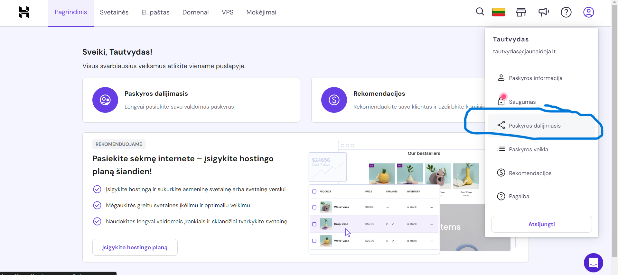Click the help question mark icon in header

(x=566, y=12)
